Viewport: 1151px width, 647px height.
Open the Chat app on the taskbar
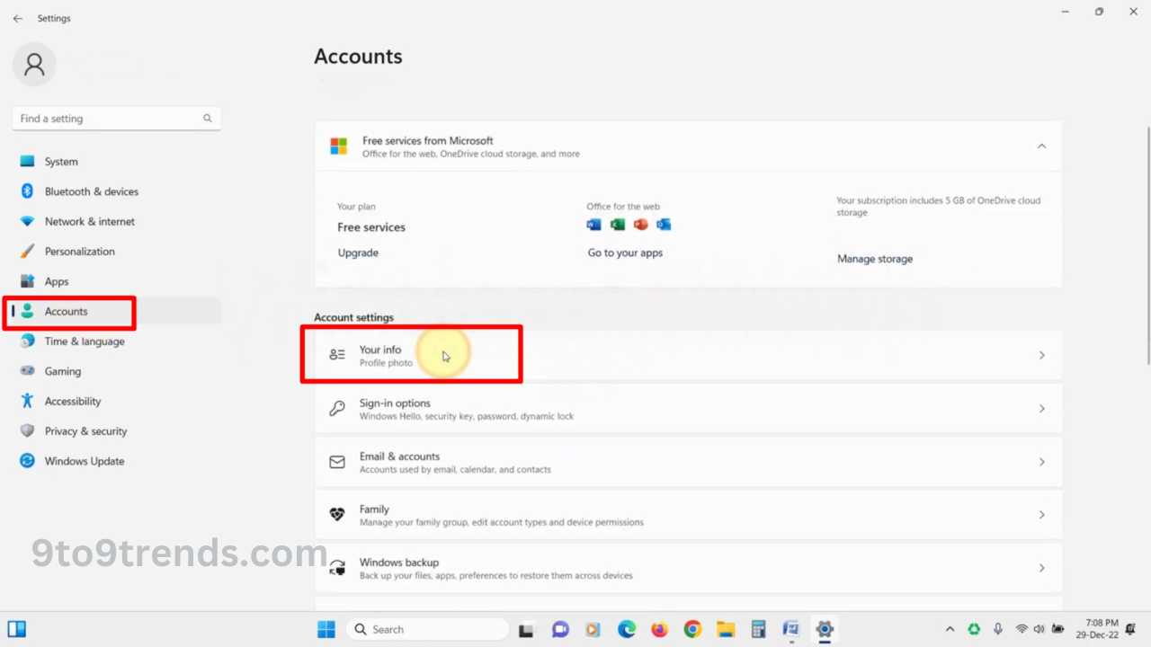point(559,630)
